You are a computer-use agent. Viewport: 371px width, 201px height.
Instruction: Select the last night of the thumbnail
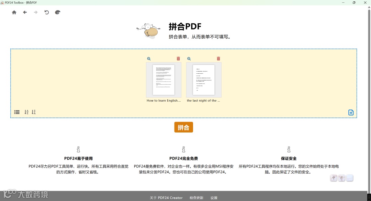[204, 80]
